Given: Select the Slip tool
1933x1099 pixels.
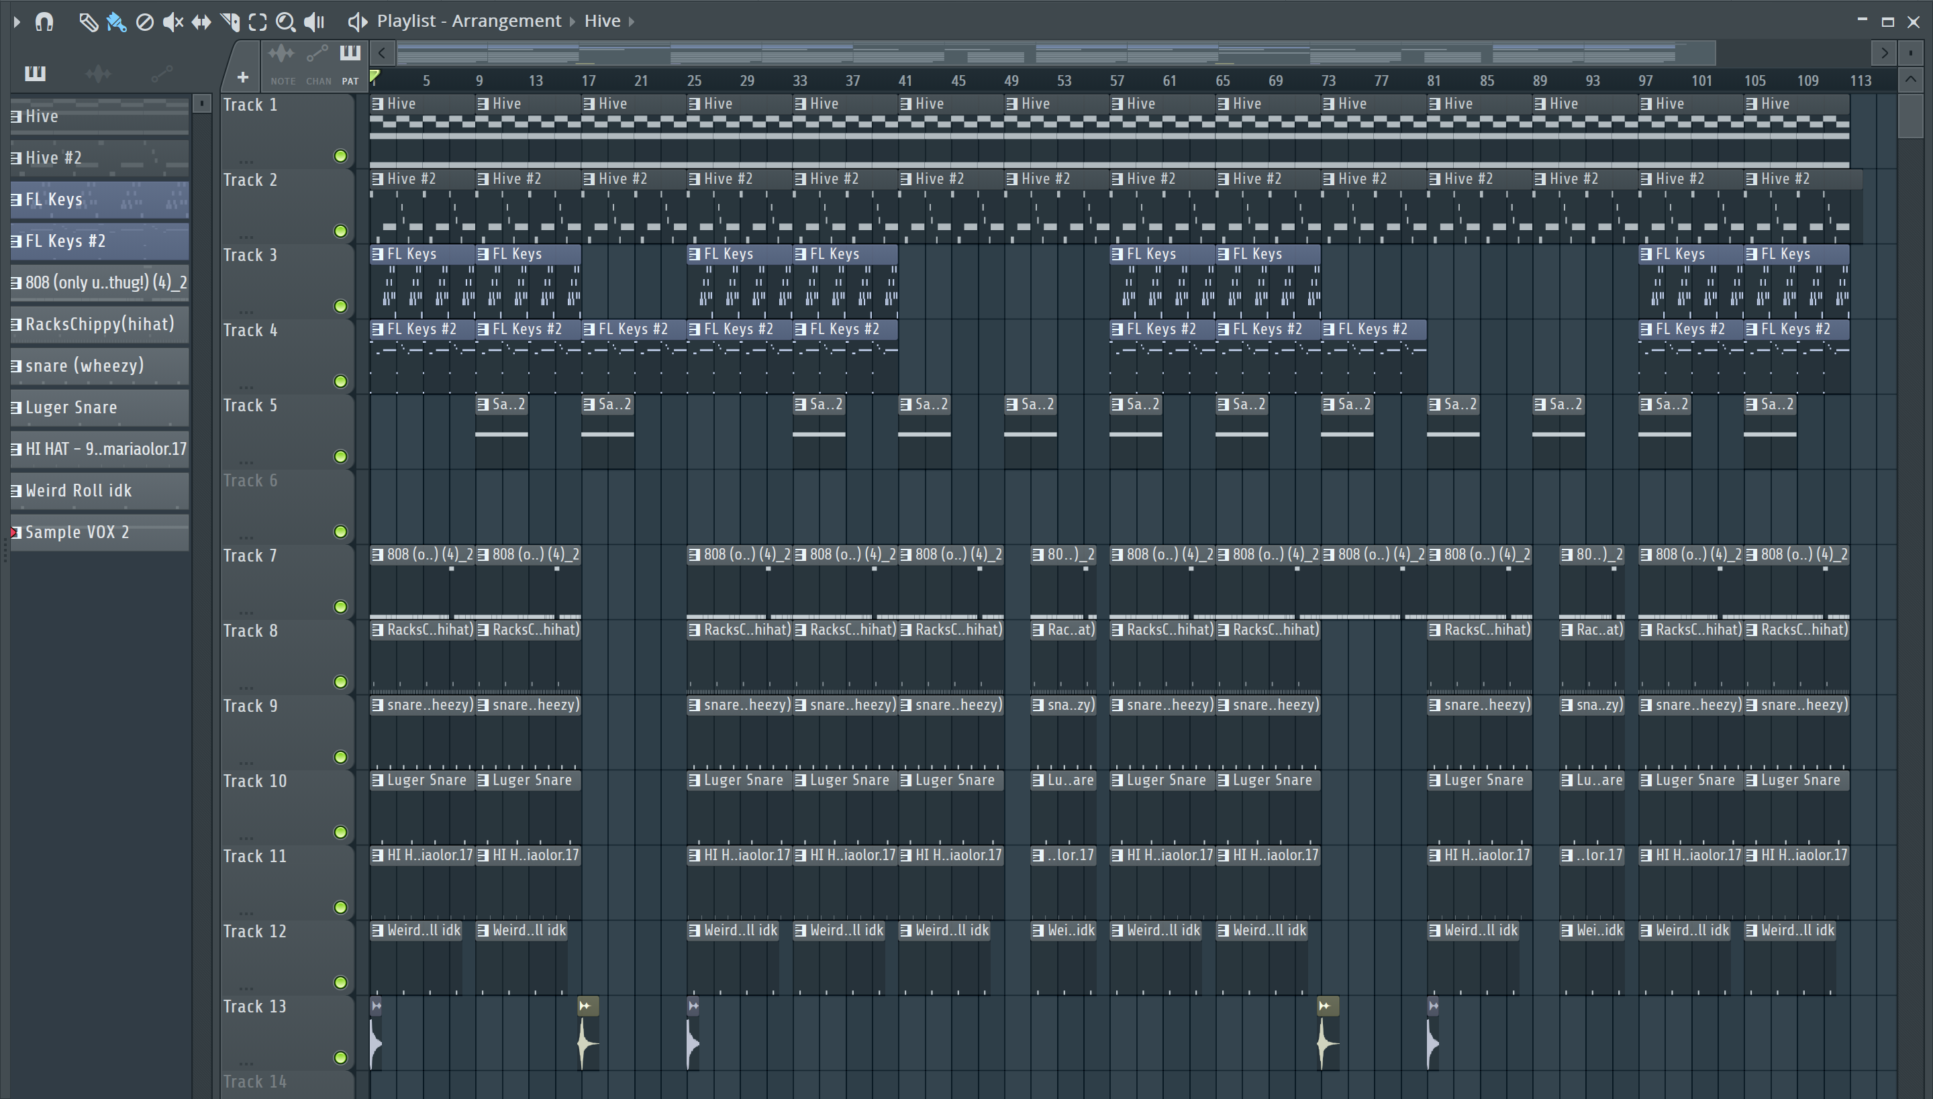Looking at the screenshot, I should point(201,22).
